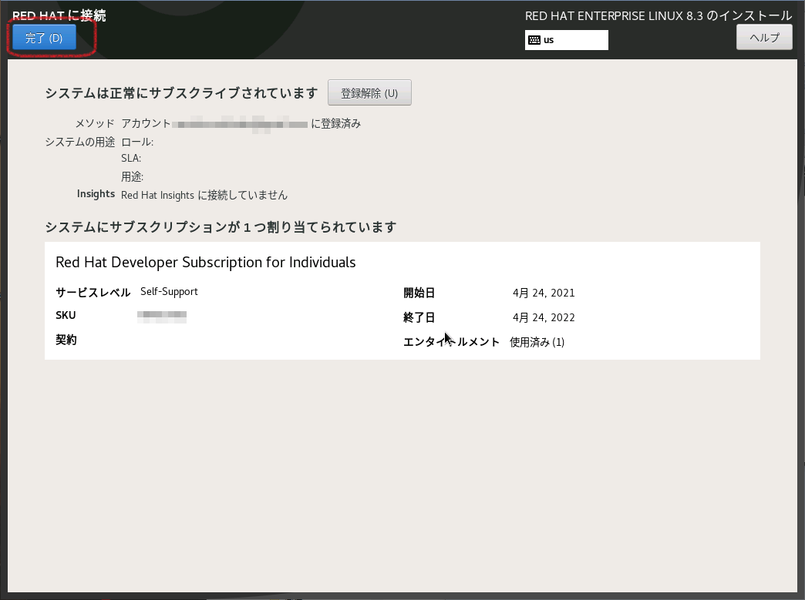Click the エンタイトルメント label
Image resolution: width=805 pixels, height=600 pixels.
tap(451, 341)
